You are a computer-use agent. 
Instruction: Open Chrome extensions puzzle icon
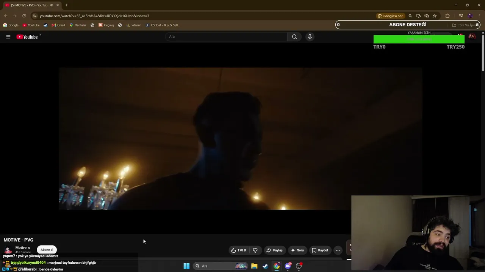pyautogui.click(x=447, y=16)
